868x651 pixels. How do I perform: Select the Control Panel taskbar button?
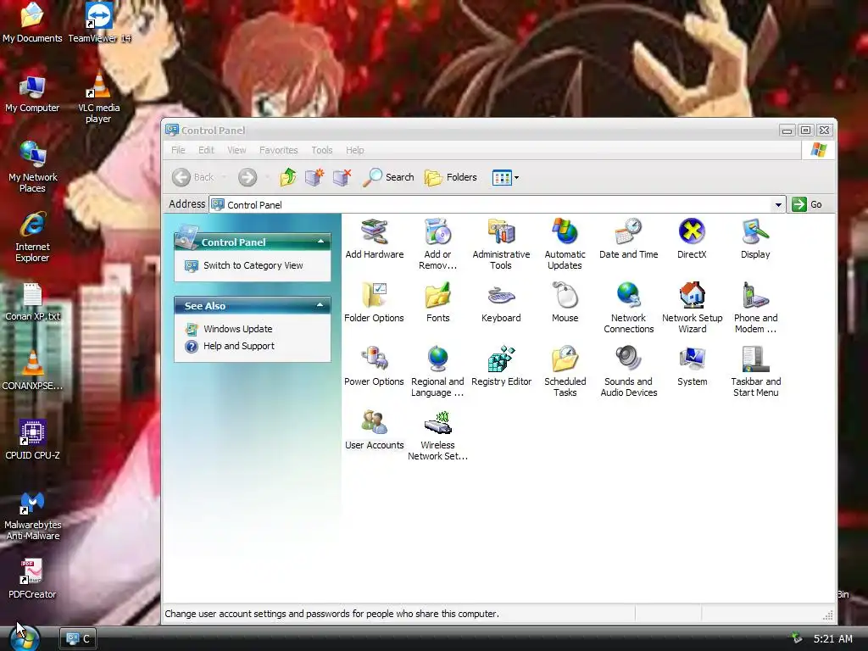point(78,639)
